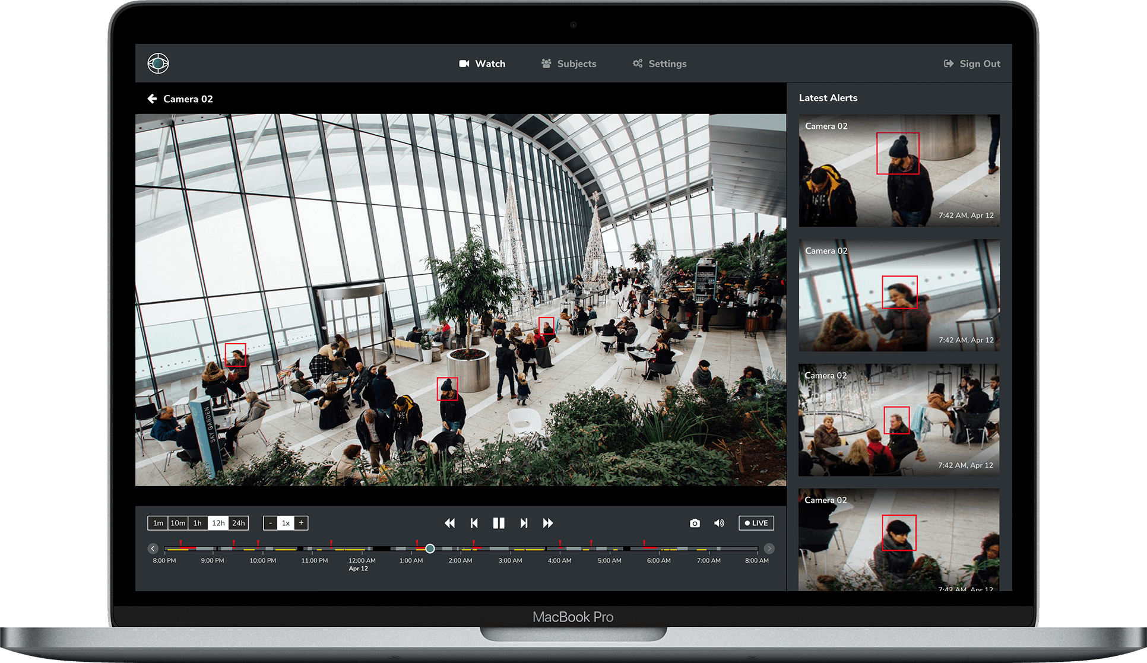This screenshot has width=1147, height=663.
Task: Click the red marker near 11:00 PM
Action: 331,543
